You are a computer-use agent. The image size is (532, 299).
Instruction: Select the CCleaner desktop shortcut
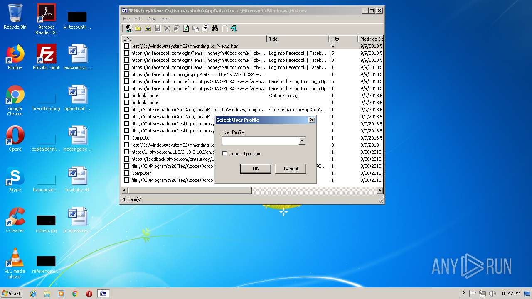tap(15, 220)
